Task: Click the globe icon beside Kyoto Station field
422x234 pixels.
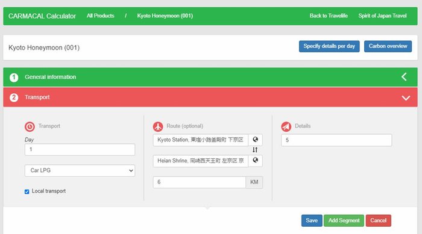Action: point(255,140)
